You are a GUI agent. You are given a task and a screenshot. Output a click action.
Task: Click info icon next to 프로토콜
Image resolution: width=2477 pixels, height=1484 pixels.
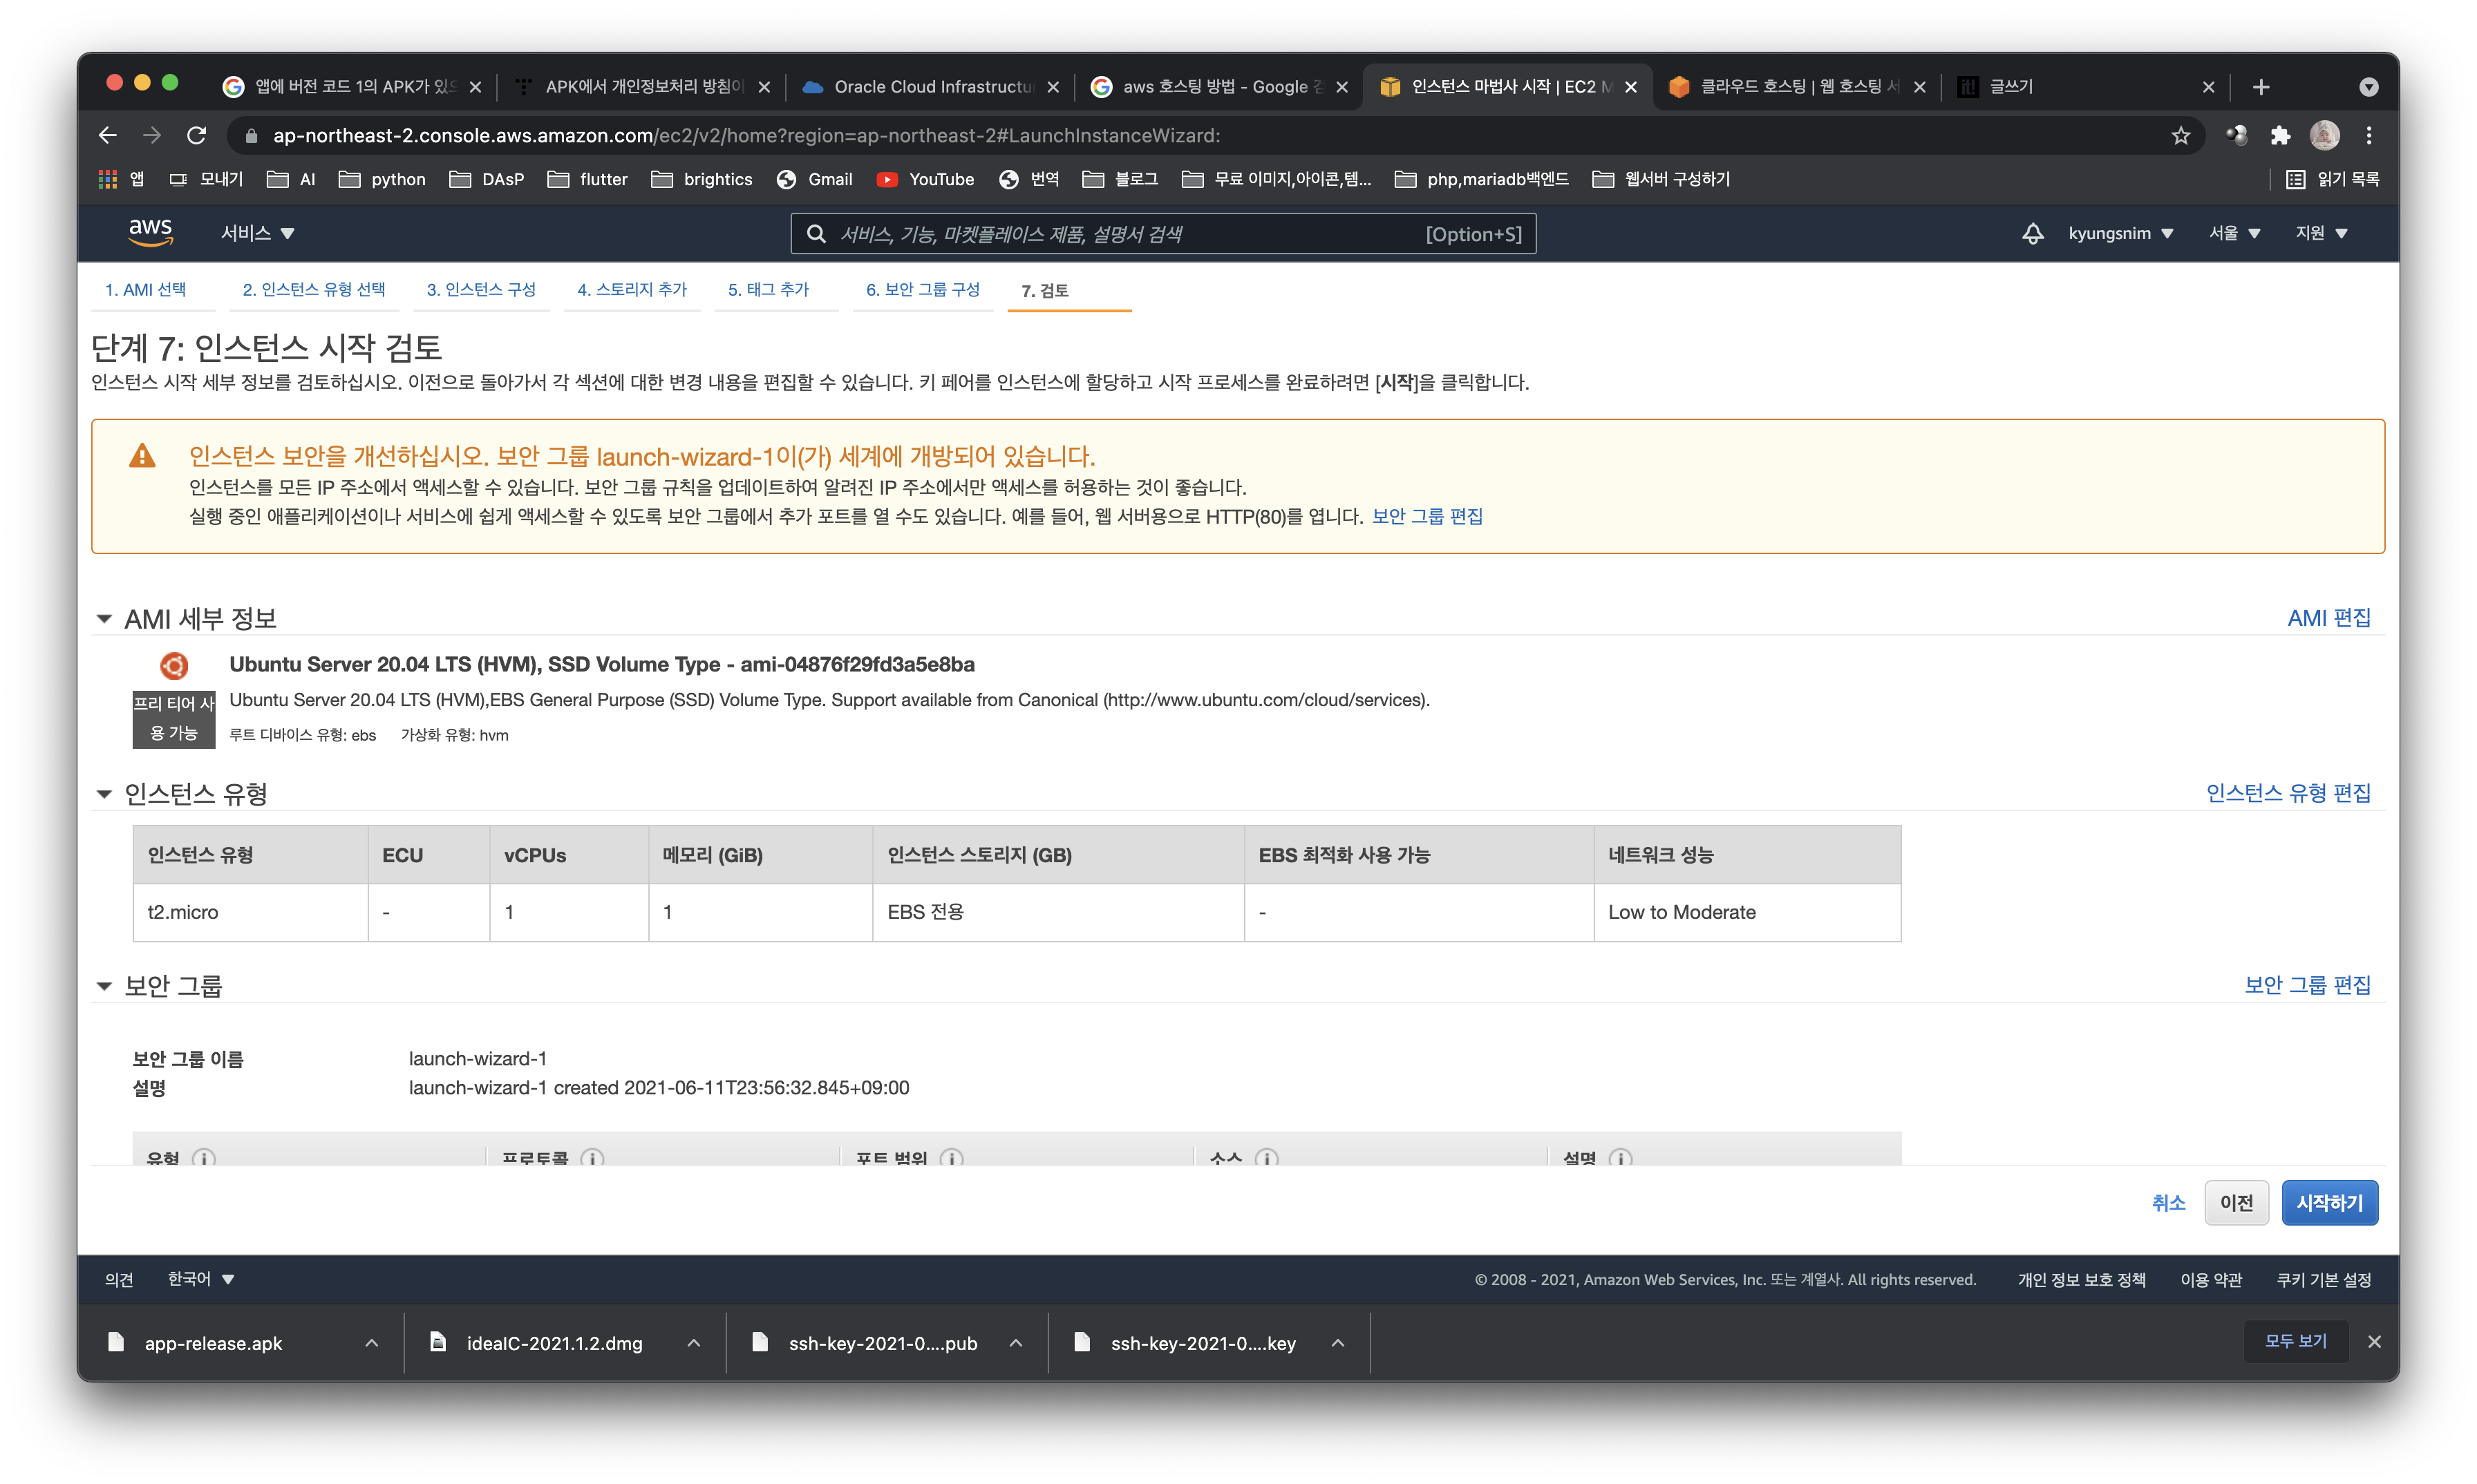pyautogui.click(x=592, y=1158)
